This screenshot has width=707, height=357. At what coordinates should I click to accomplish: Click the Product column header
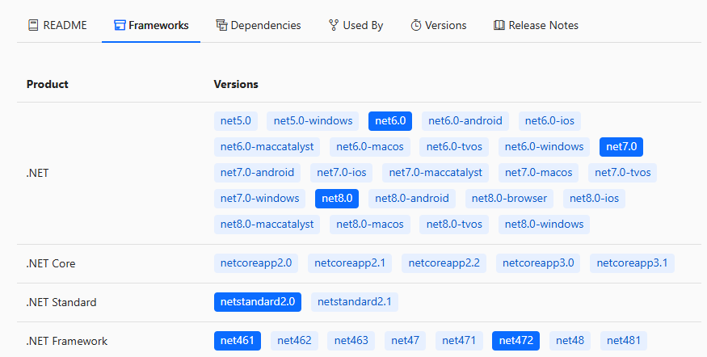click(48, 84)
